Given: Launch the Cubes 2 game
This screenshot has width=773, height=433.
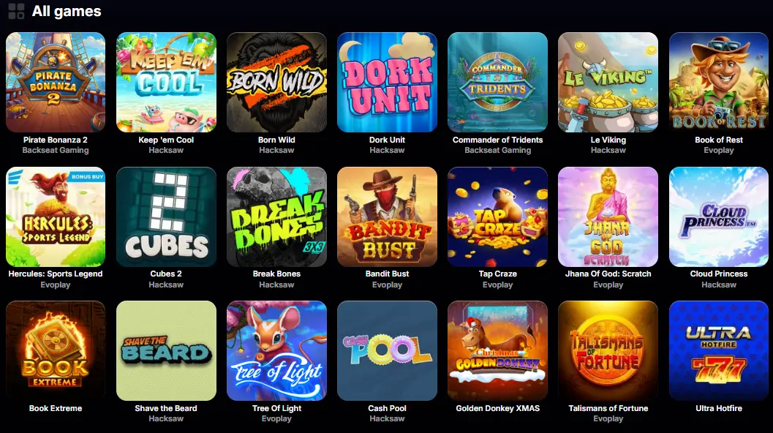Looking at the screenshot, I should tap(166, 217).
